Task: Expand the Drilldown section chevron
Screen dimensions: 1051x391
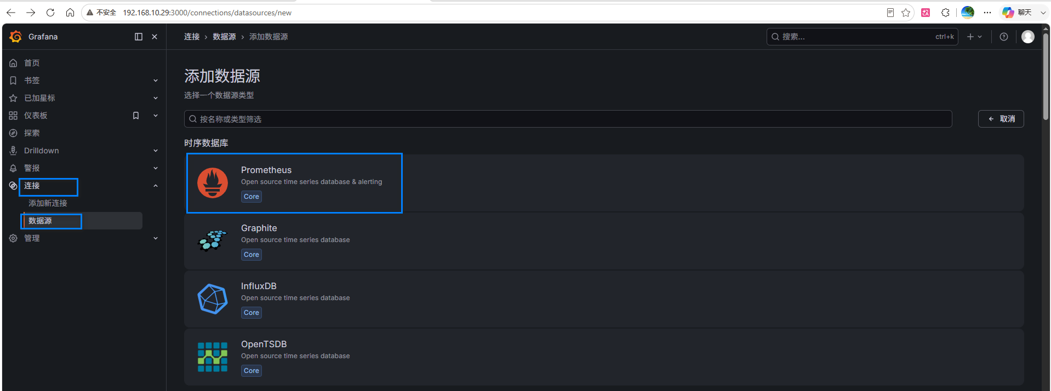Action: click(x=156, y=151)
